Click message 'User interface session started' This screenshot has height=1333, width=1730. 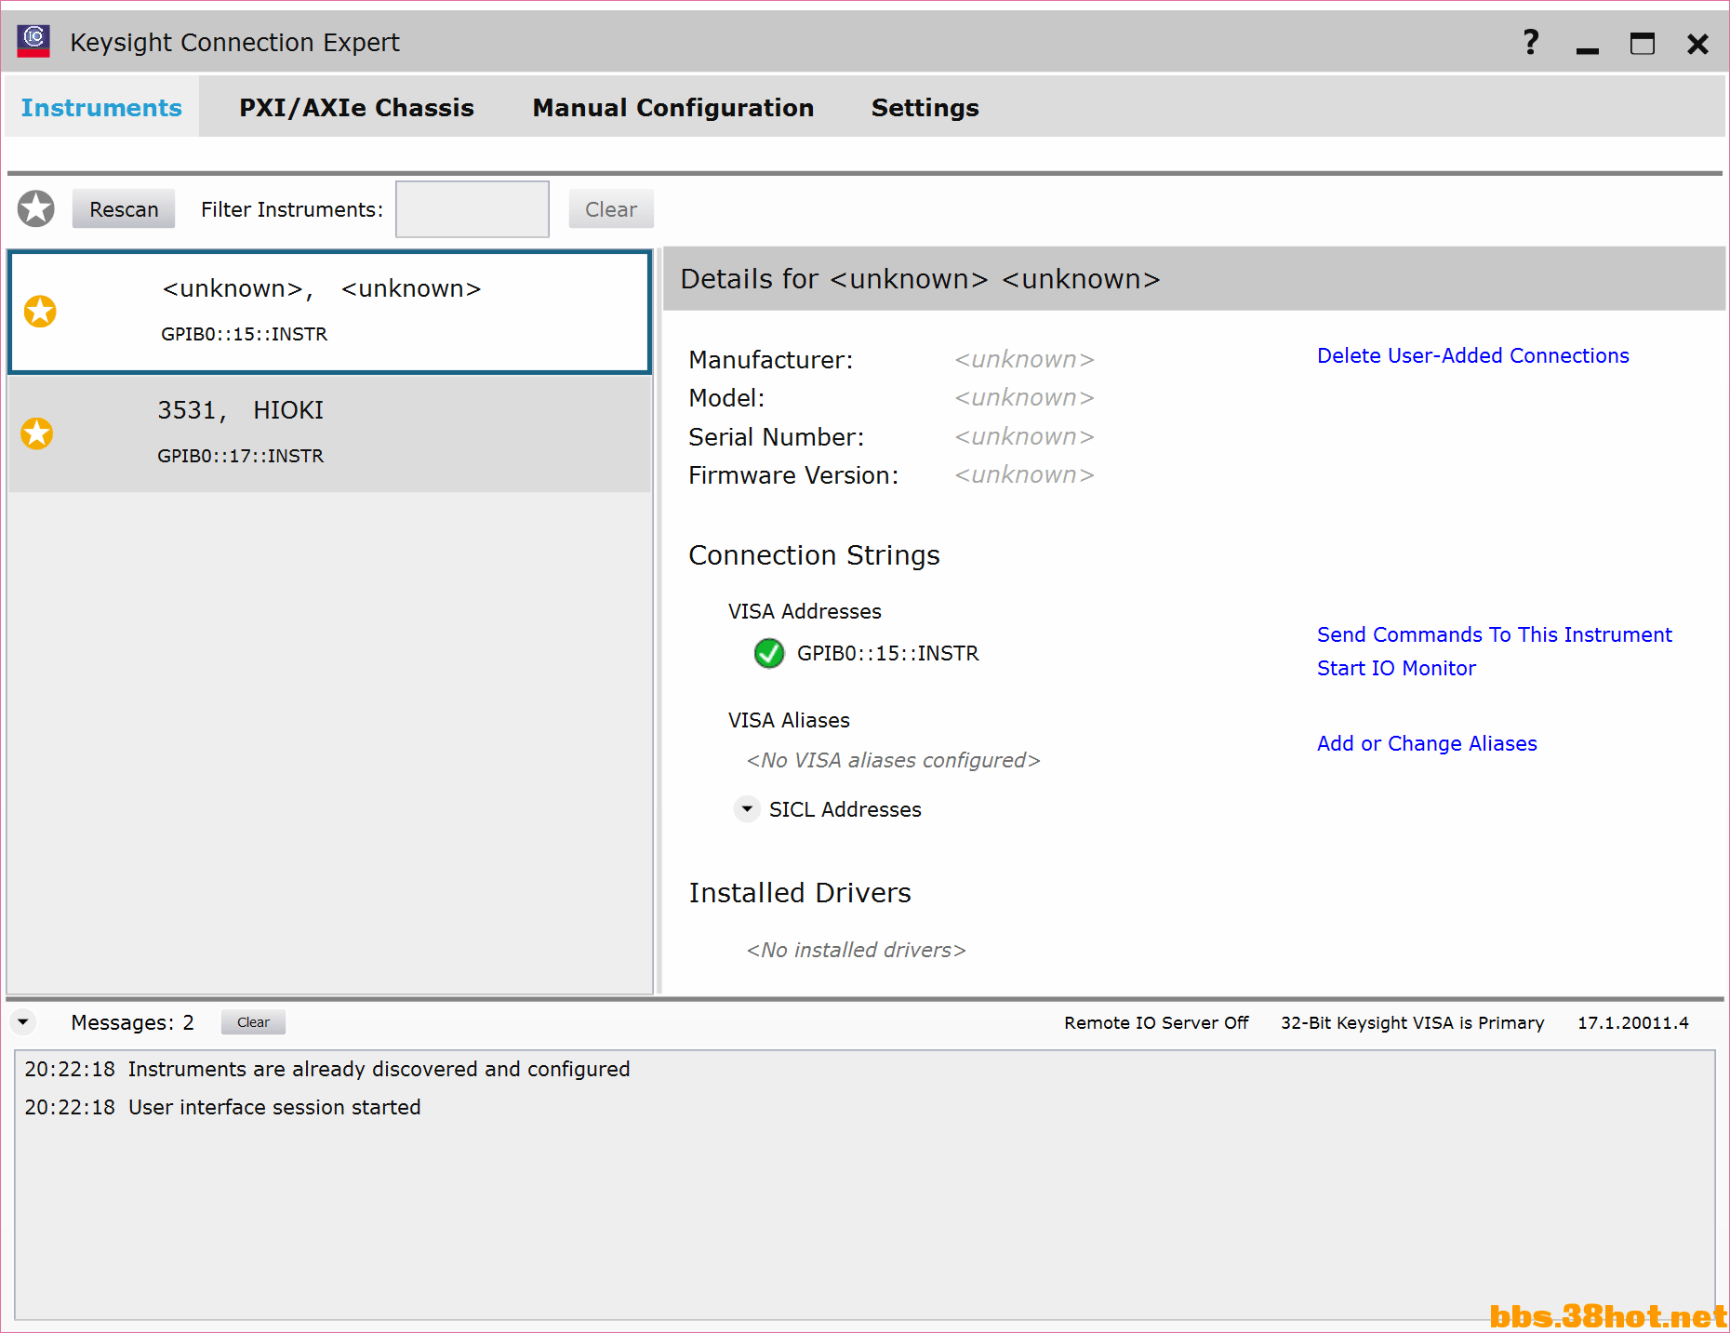point(274,1107)
